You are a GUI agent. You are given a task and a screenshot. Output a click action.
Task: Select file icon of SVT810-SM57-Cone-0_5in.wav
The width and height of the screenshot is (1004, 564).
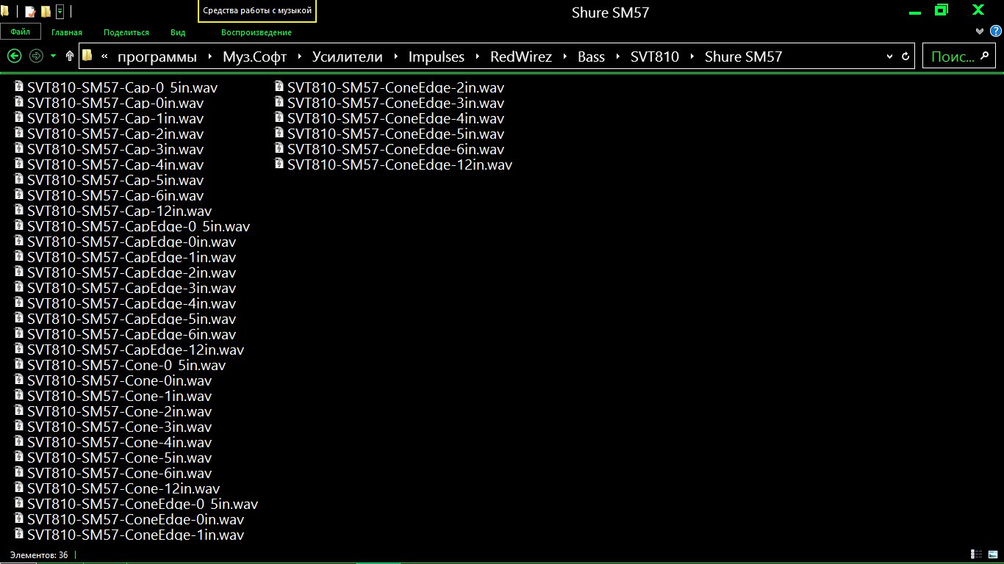coord(19,364)
